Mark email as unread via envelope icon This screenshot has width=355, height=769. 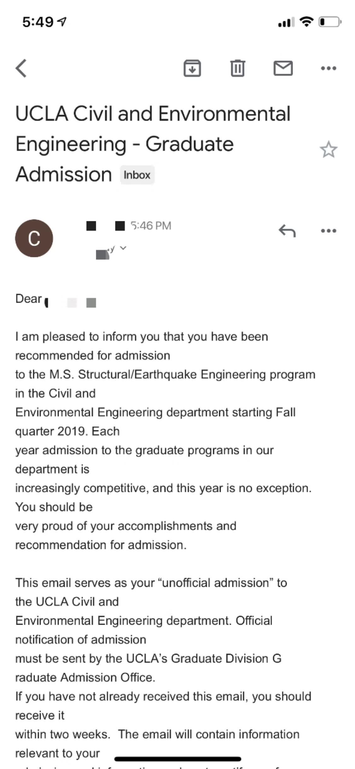click(283, 68)
